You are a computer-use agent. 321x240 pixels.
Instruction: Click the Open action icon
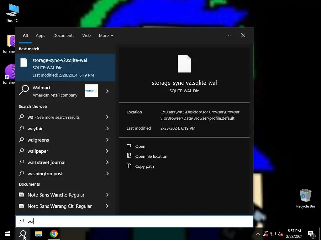129,146
